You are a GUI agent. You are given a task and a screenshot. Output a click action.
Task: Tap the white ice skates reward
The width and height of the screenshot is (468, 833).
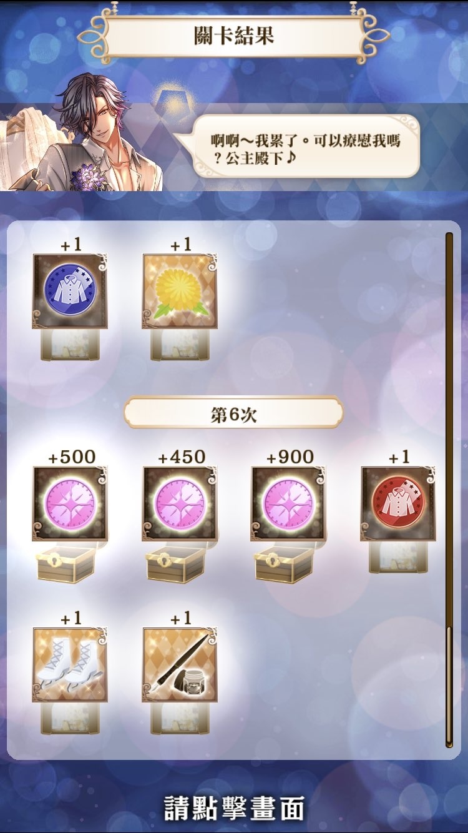tap(70, 664)
